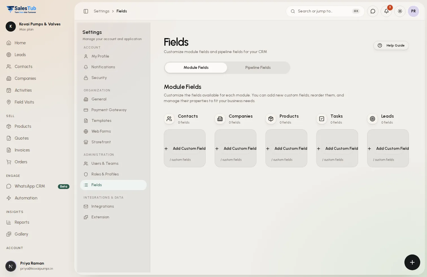Viewport: 427px width, 277px height.
Task: Click the Leads module target icon
Action: (372, 119)
